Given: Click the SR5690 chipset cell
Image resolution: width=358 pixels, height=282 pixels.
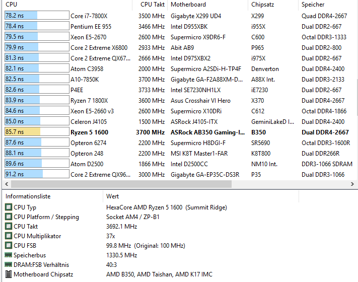Looking at the screenshot, I should (260, 143).
